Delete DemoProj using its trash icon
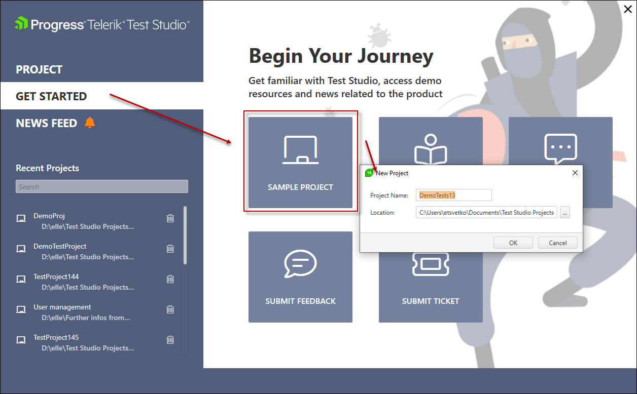 click(170, 218)
